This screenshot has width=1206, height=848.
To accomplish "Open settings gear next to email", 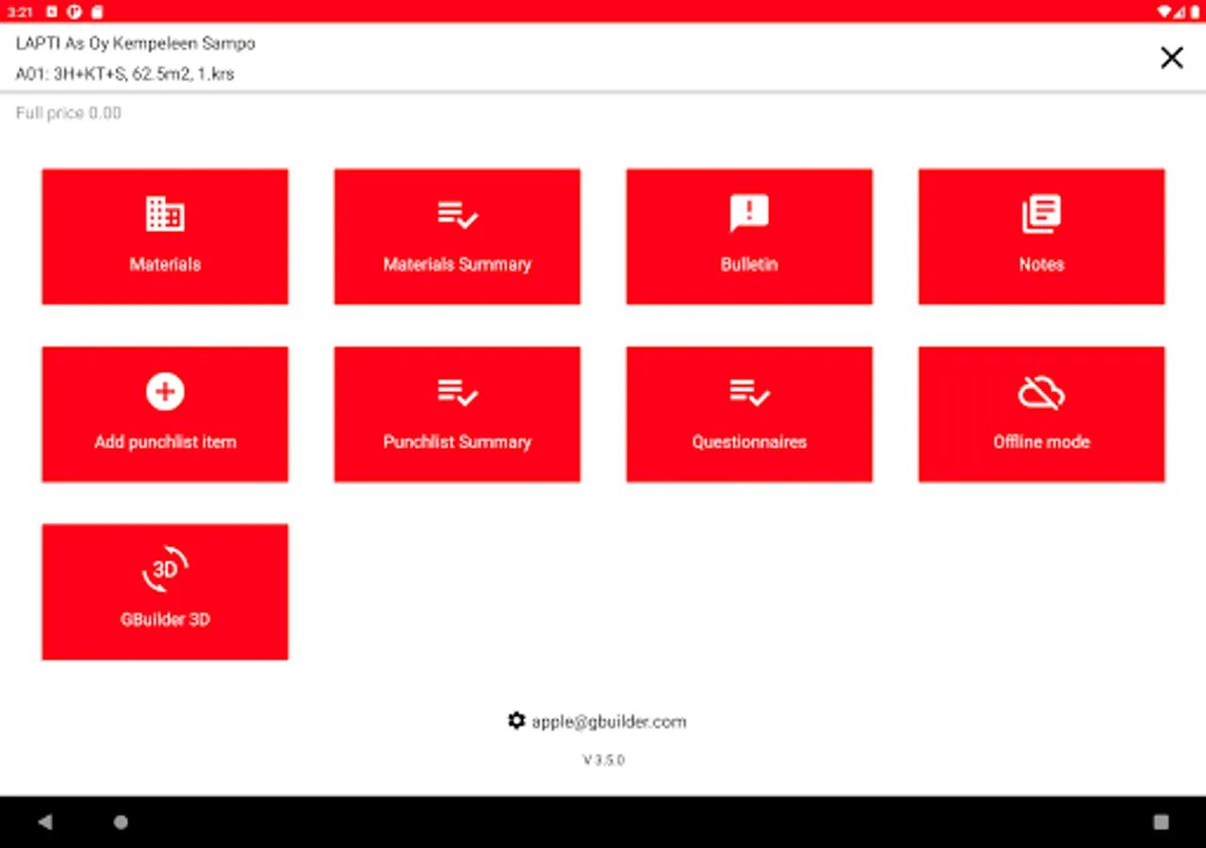I will click(516, 721).
